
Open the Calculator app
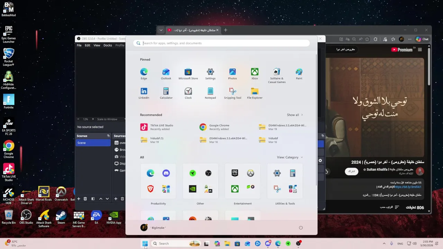point(166,93)
